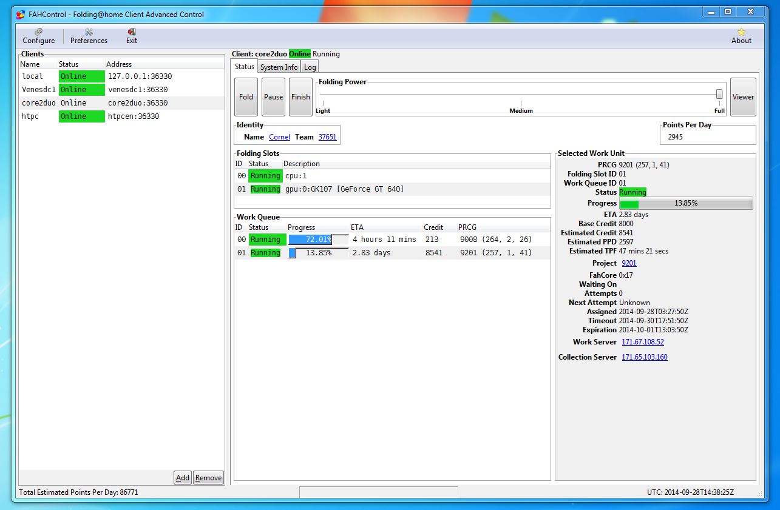Open the Cornel name link
This screenshot has height=510, width=780.
(x=280, y=137)
